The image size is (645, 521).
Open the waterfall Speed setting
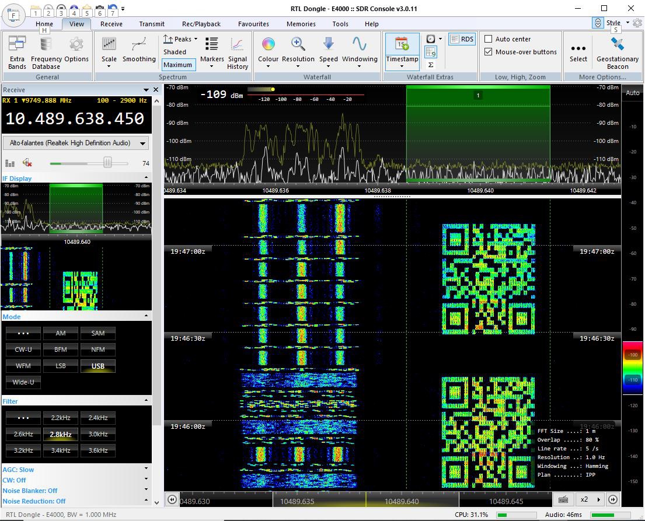(328, 53)
